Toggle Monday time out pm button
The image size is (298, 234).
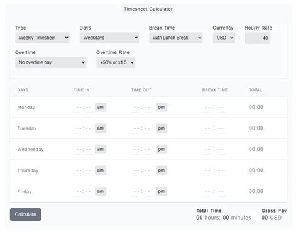tap(162, 107)
